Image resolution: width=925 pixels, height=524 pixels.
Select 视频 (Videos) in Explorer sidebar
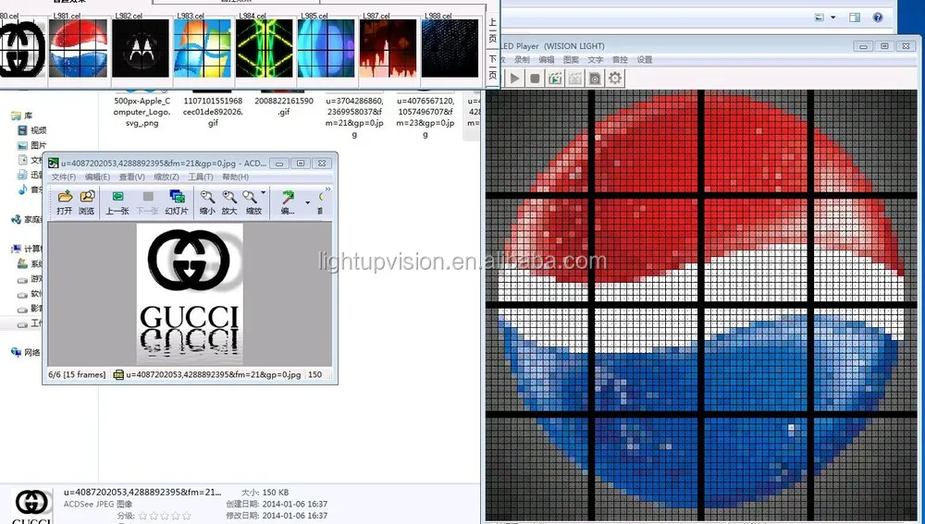[x=32, y=130]
